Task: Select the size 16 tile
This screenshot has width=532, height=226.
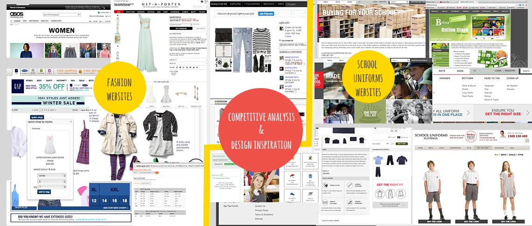Action: click(116, 200)
